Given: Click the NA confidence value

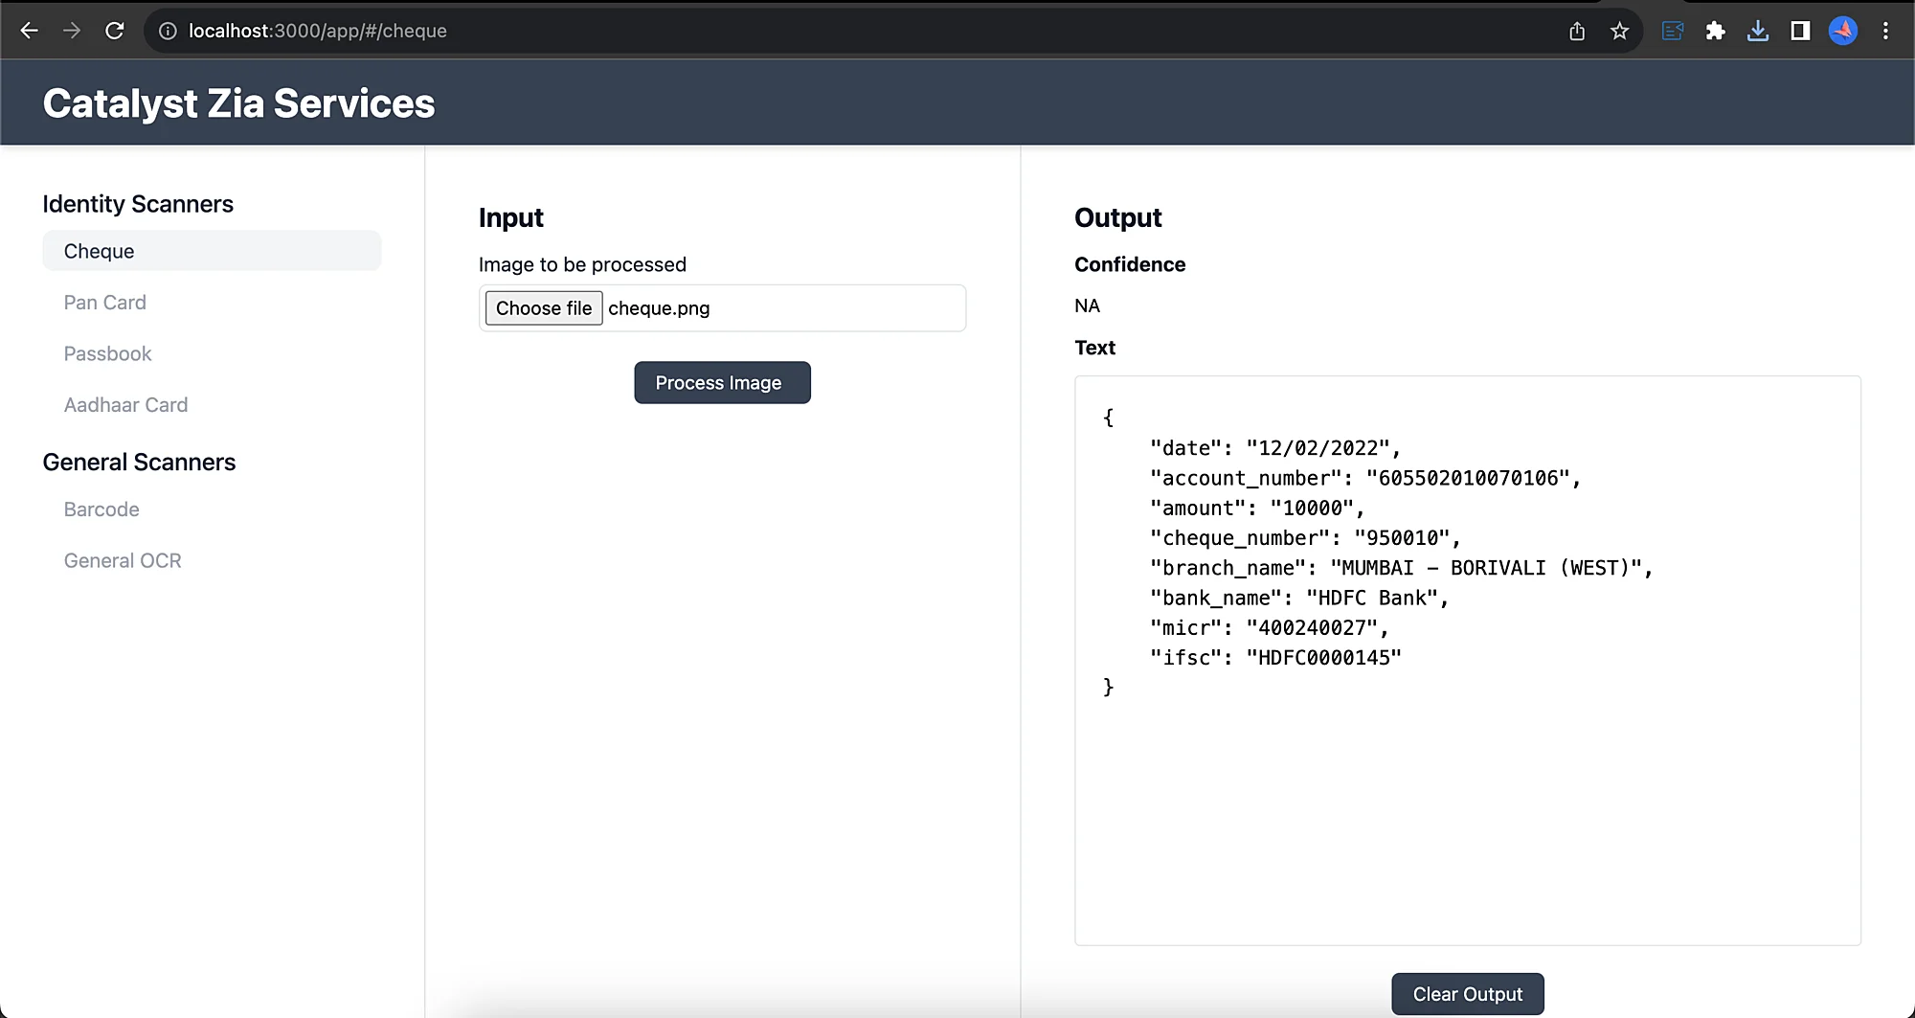Looking at the screenshot, I should (1087, 306).
